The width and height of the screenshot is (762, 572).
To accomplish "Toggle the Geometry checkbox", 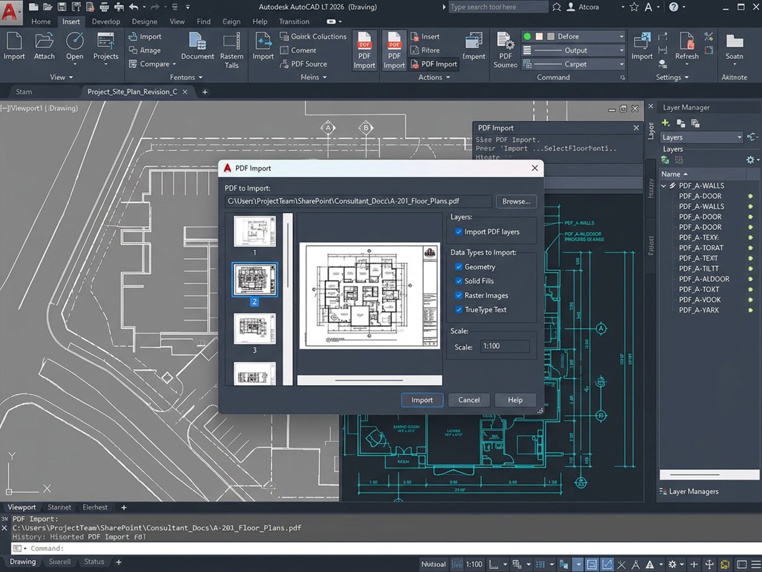I will pos(458,267).
